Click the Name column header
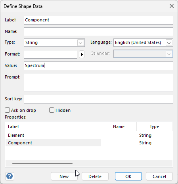 (119, 126)
